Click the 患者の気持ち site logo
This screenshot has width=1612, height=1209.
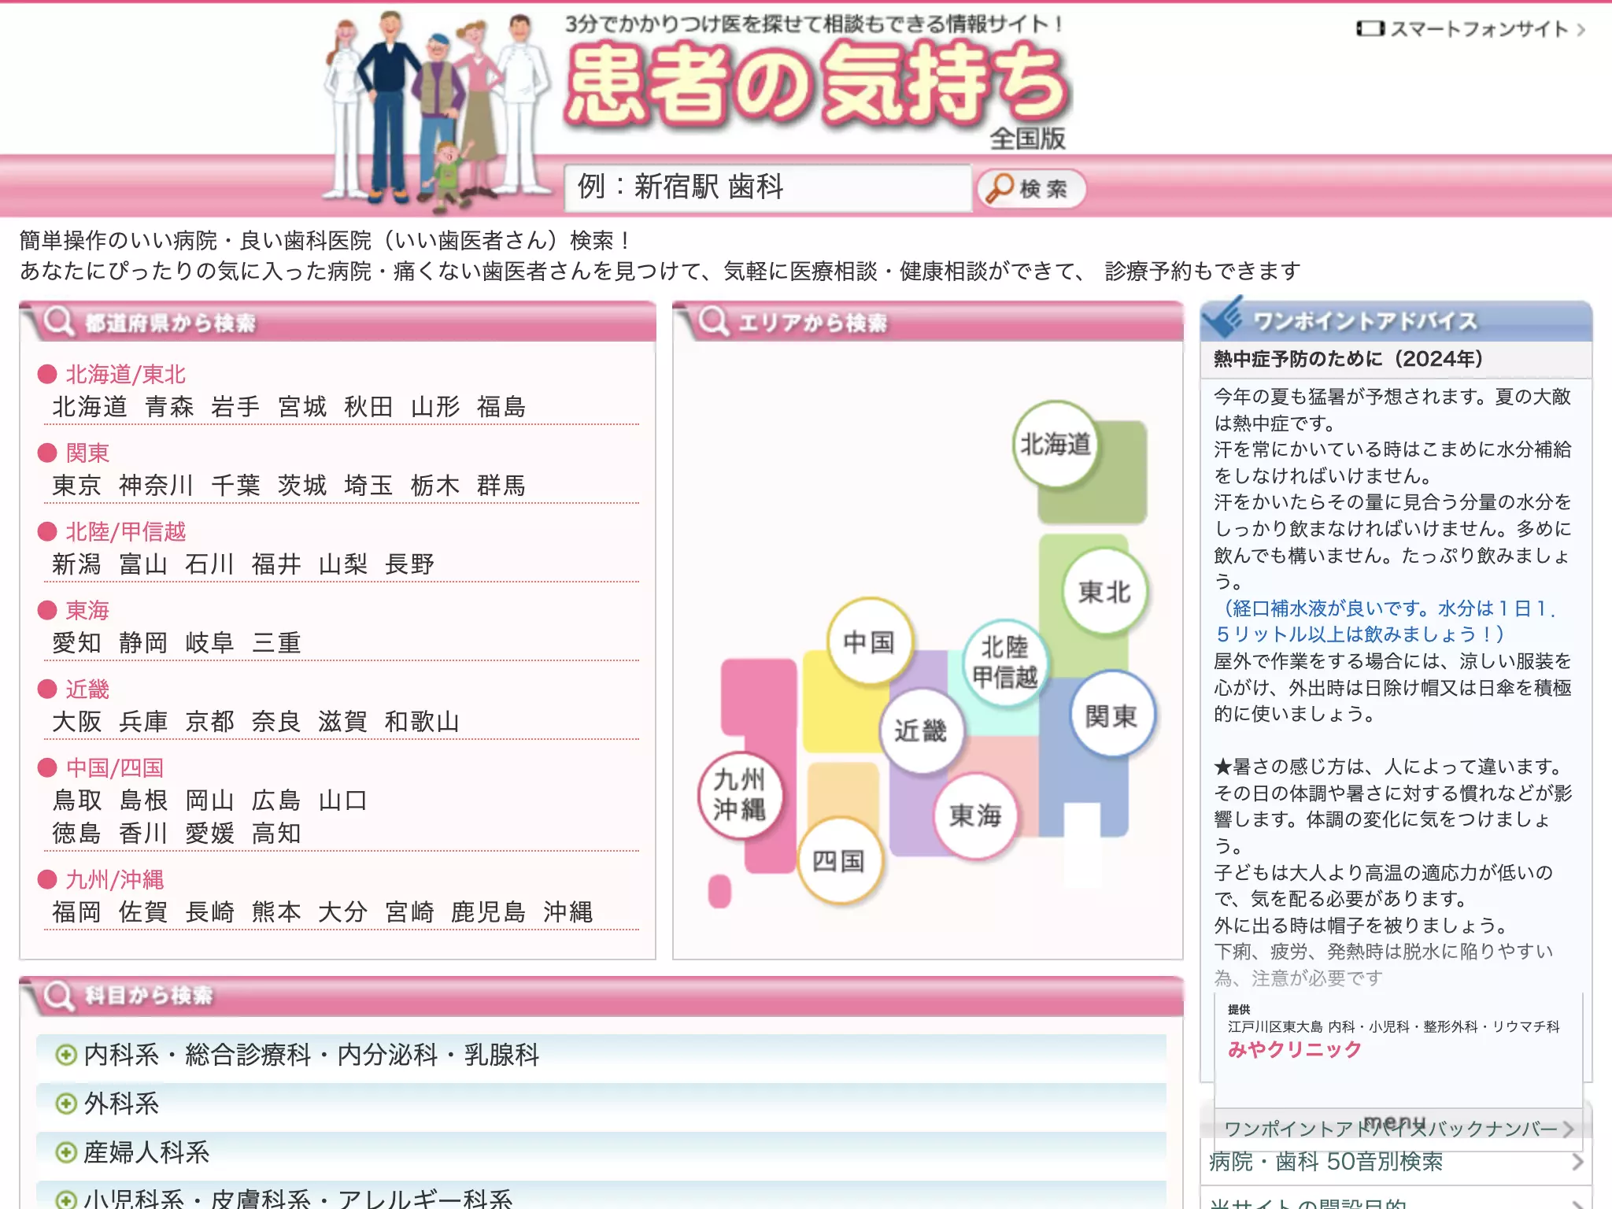pyautogui.click(x=817, y=85)
